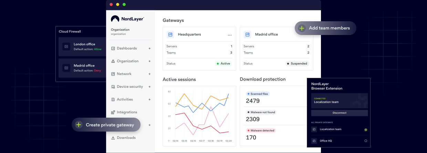Click Localization team in all private gateways
Viewport: 427px width, 153px height.
(331, 129)
